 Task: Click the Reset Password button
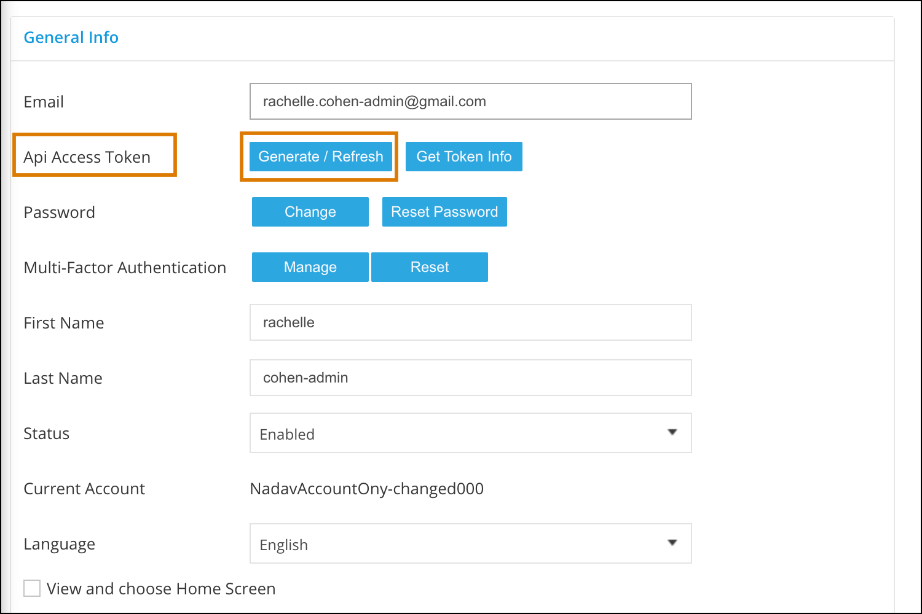[x=444, y=212]
